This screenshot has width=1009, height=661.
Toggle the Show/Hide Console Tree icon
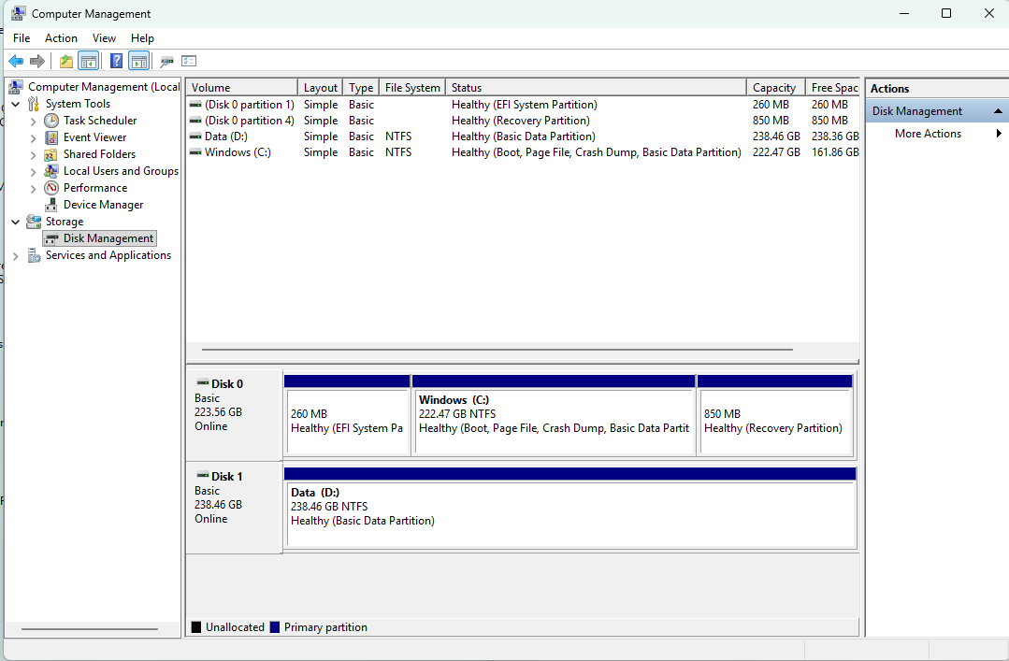pyautogui.click(x=88, y=61)
